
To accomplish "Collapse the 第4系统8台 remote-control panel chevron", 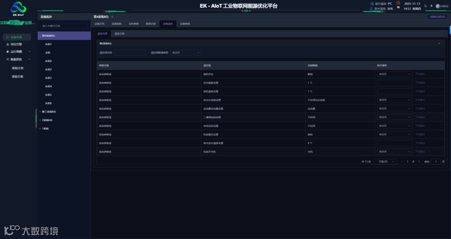I will [439, 43].
